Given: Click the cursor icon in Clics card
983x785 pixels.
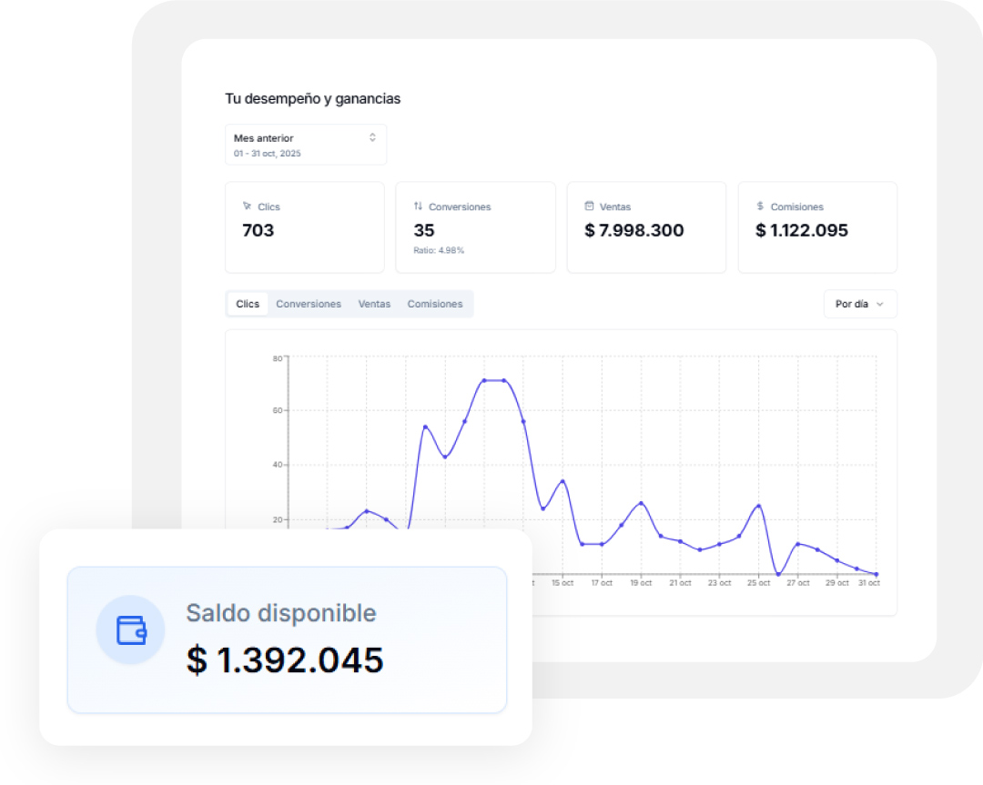Looking at the screenshot, I should pos(247,206).
